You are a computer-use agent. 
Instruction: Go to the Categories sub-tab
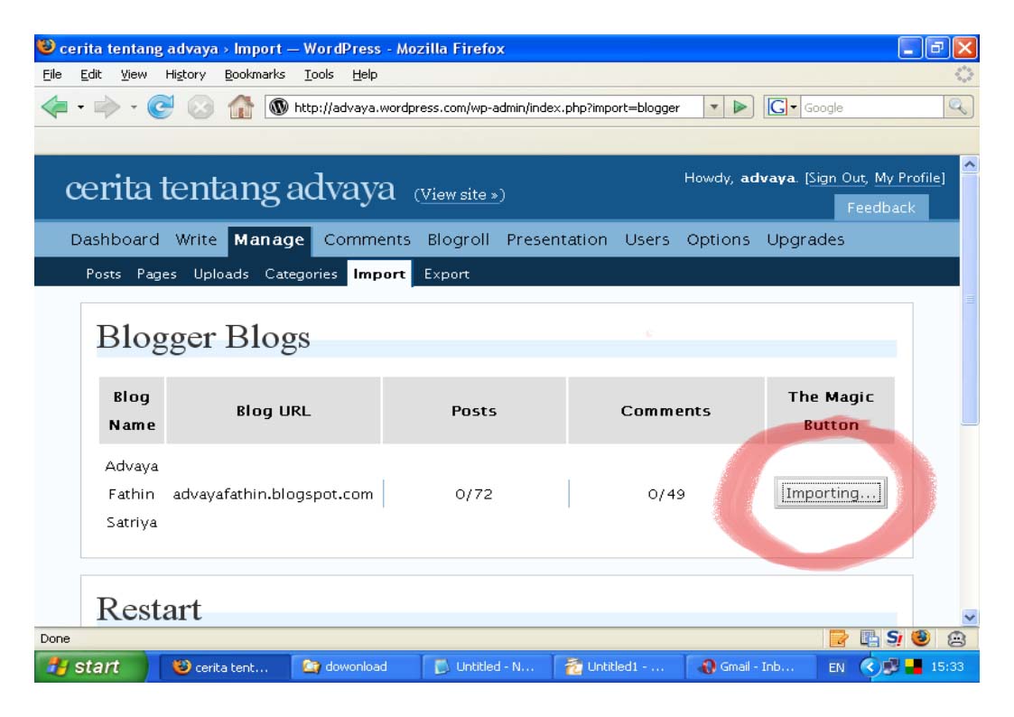[301, 275]
